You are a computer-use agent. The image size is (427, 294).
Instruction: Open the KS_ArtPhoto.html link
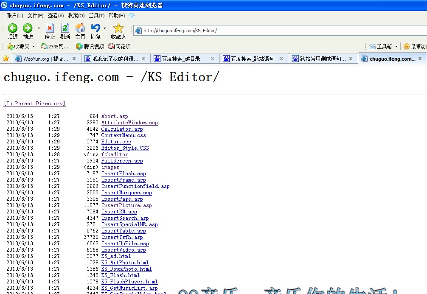(x=125, y=263)
